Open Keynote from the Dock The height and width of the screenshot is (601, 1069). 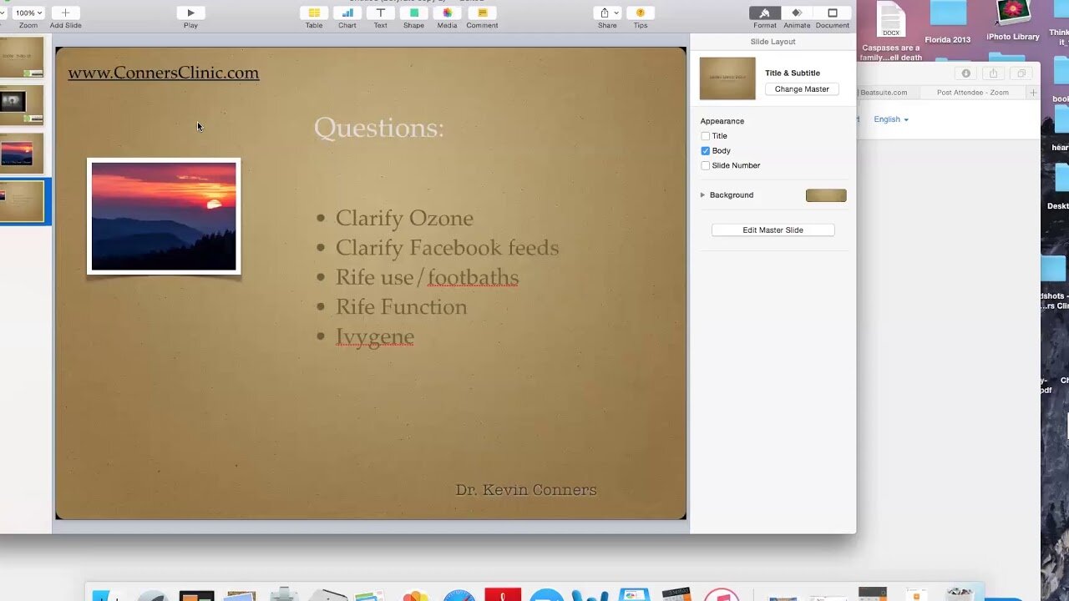click(634, 595)
